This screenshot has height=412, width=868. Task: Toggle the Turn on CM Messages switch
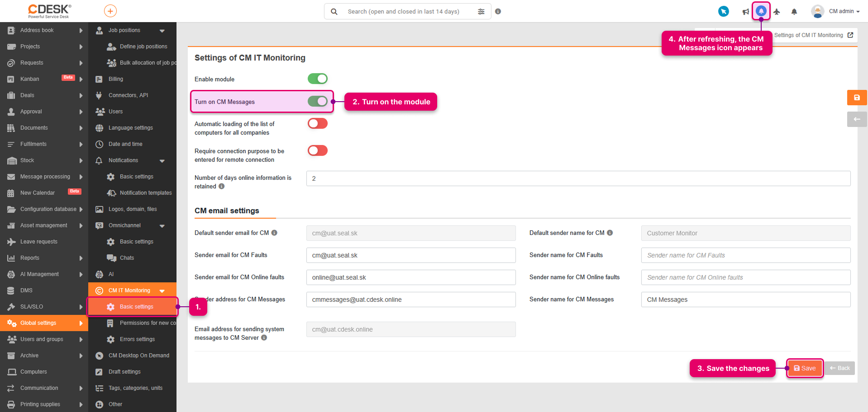[x=318, y=101]
